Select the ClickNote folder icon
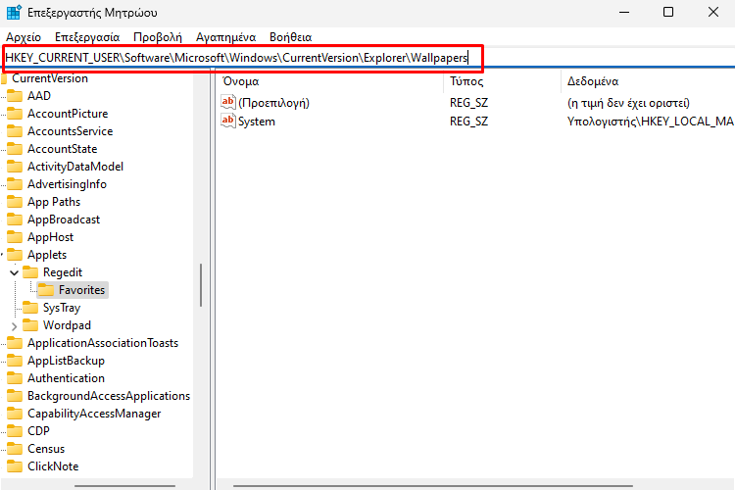This screenshot has height=490, width=735. (15, 467)
